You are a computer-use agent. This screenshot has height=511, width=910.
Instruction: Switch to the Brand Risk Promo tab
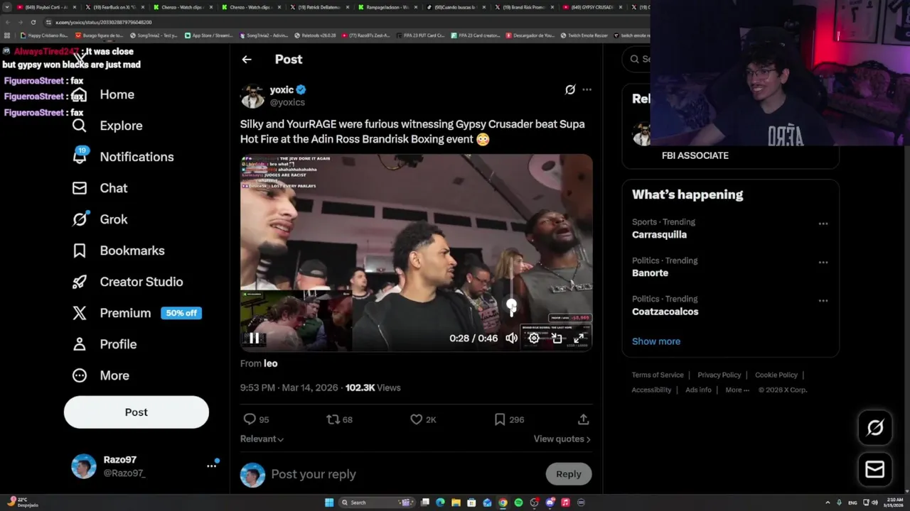click(x=523, y=7)
